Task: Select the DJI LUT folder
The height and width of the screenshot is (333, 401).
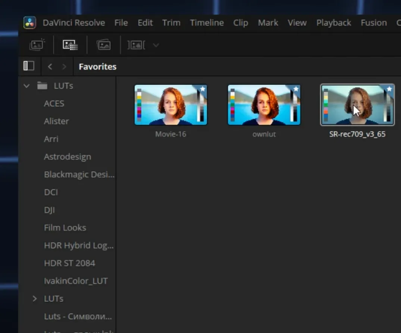Action: [49, 210]
